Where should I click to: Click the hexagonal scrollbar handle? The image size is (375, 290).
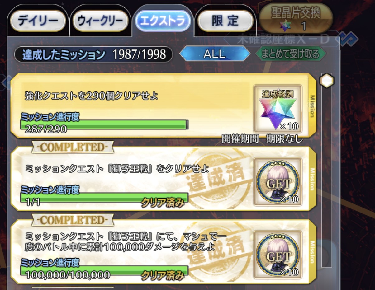pyautogui.click(x=327, y=81)
